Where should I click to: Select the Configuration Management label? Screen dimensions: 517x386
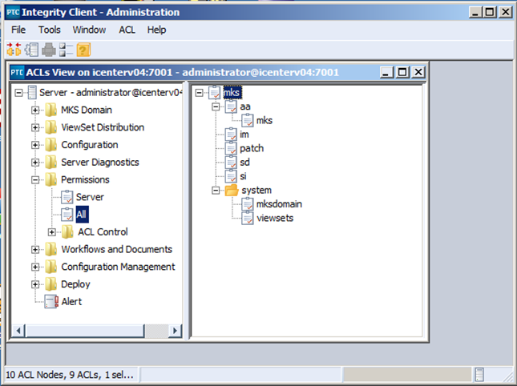118,267
